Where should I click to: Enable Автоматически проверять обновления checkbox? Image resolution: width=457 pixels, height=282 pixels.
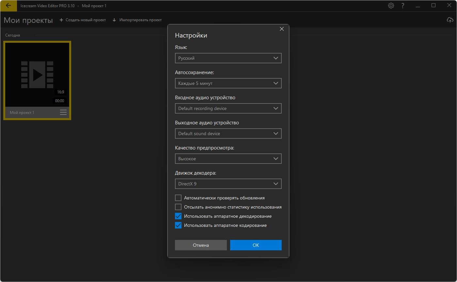pos(178,198)
